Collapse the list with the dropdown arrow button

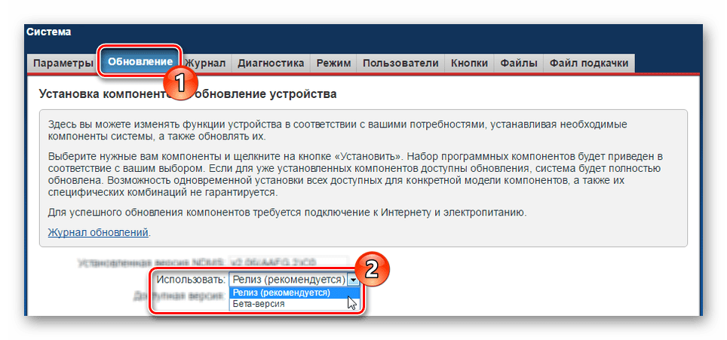click(353, 279)
